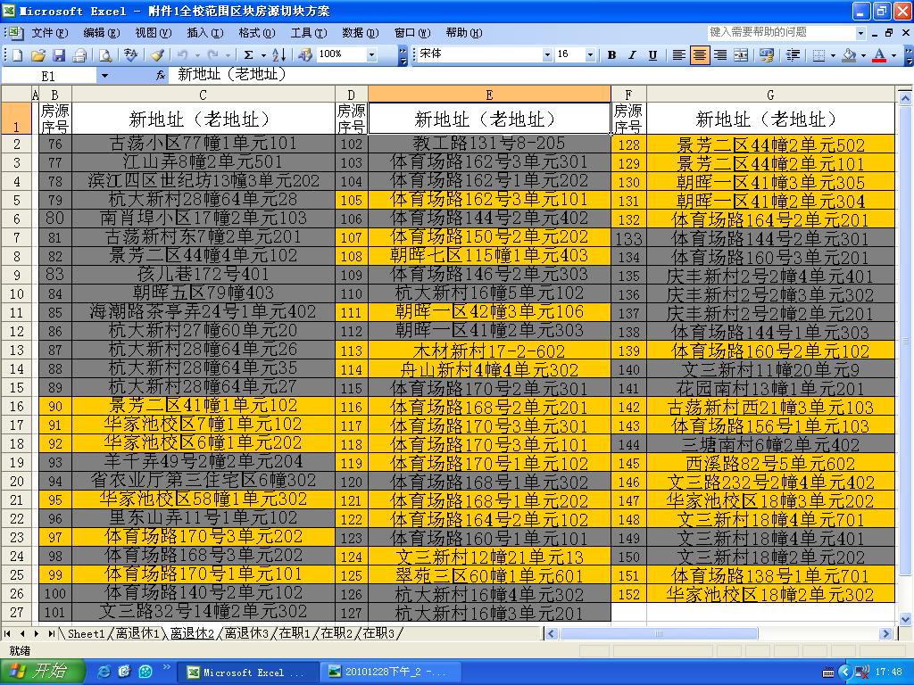914x685 pixels.
Task: Click the Redo arrow icon
Action: [212, 54]
